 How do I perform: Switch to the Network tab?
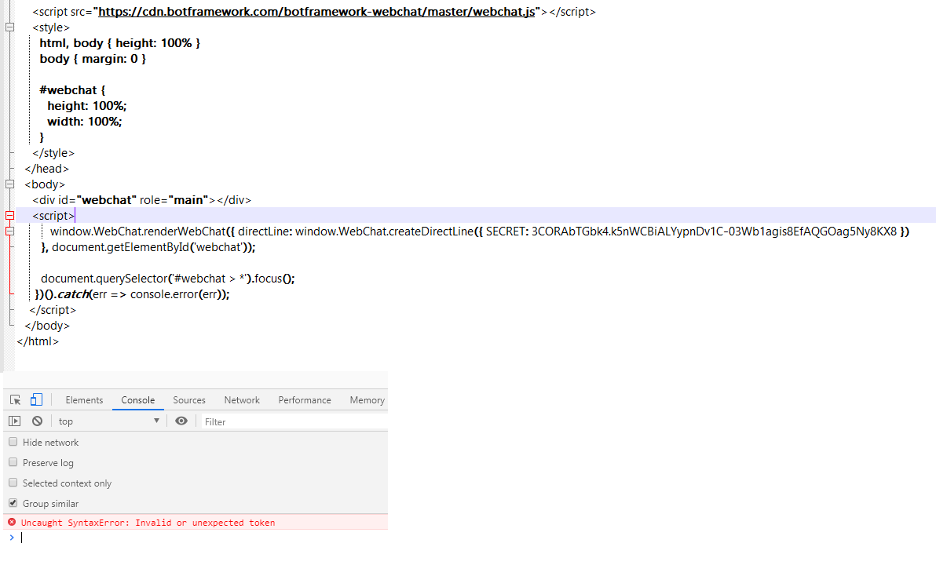(x=241, y=399)
